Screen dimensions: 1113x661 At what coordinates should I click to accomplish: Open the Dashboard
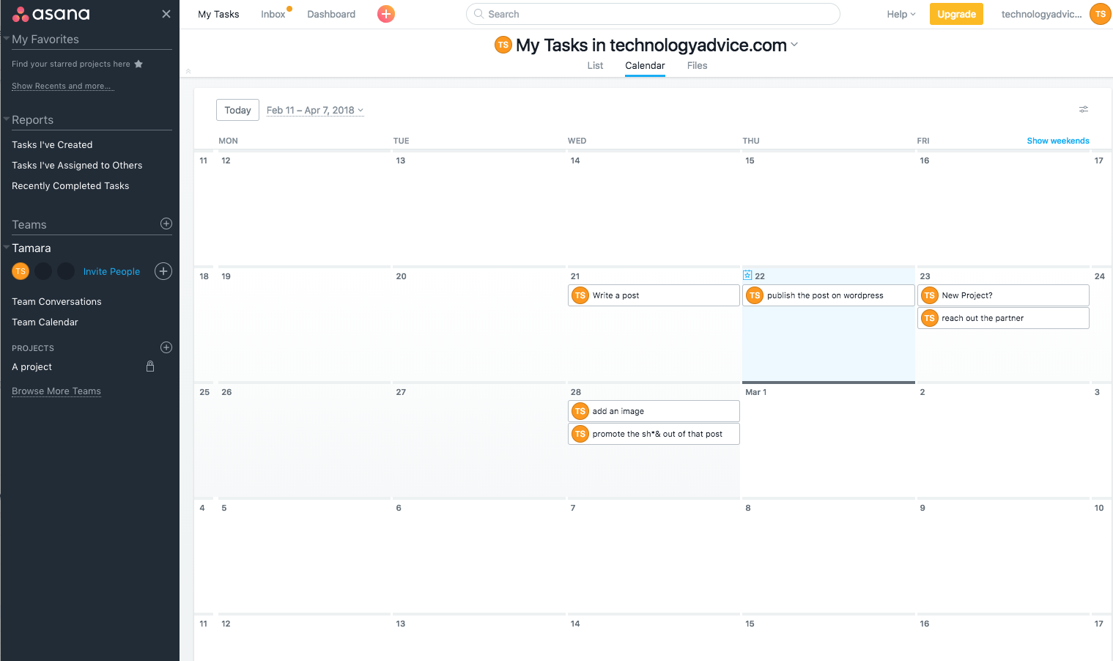[331, 14]
